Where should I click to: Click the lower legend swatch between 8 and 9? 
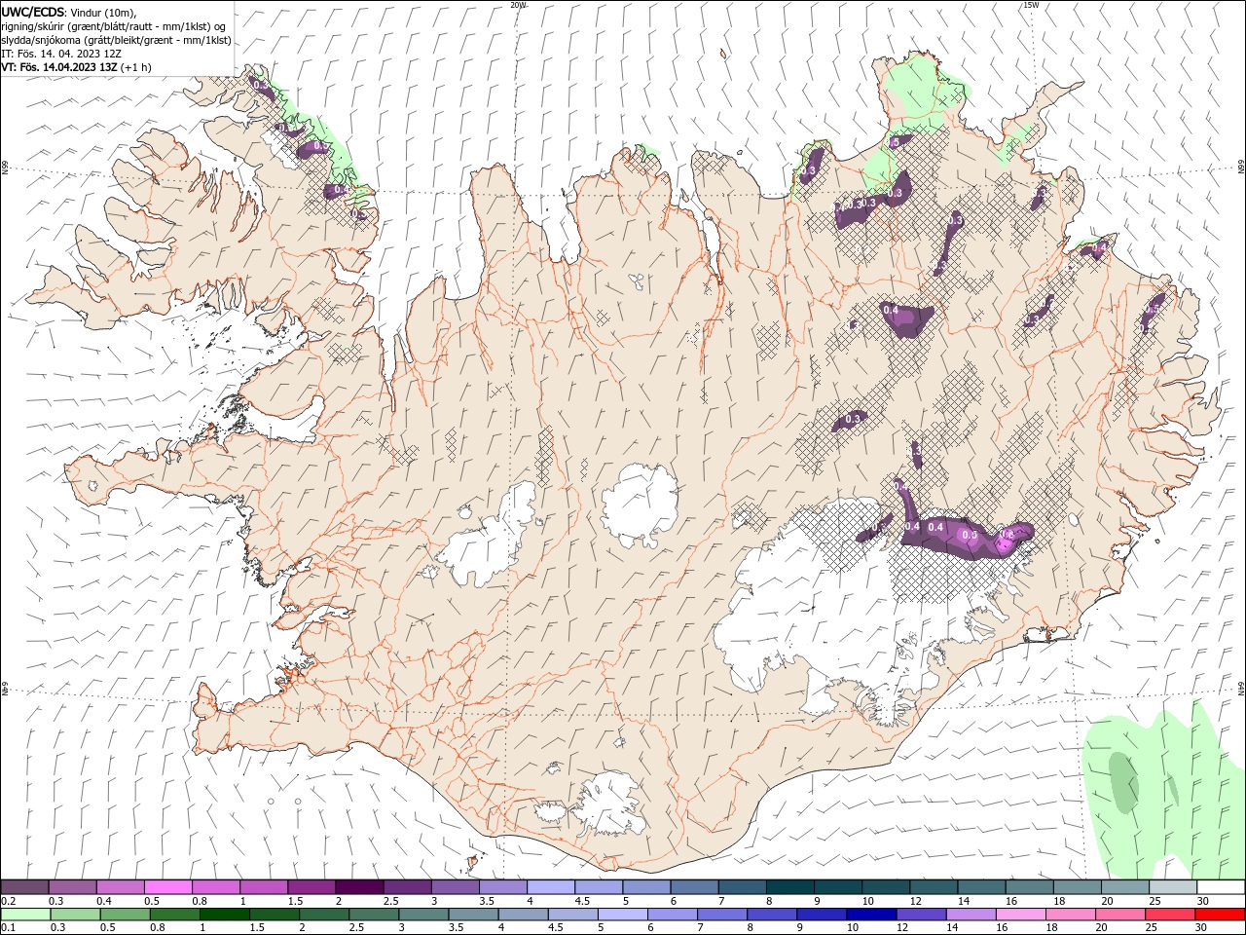pyautogui.click(x=771, y=915)
